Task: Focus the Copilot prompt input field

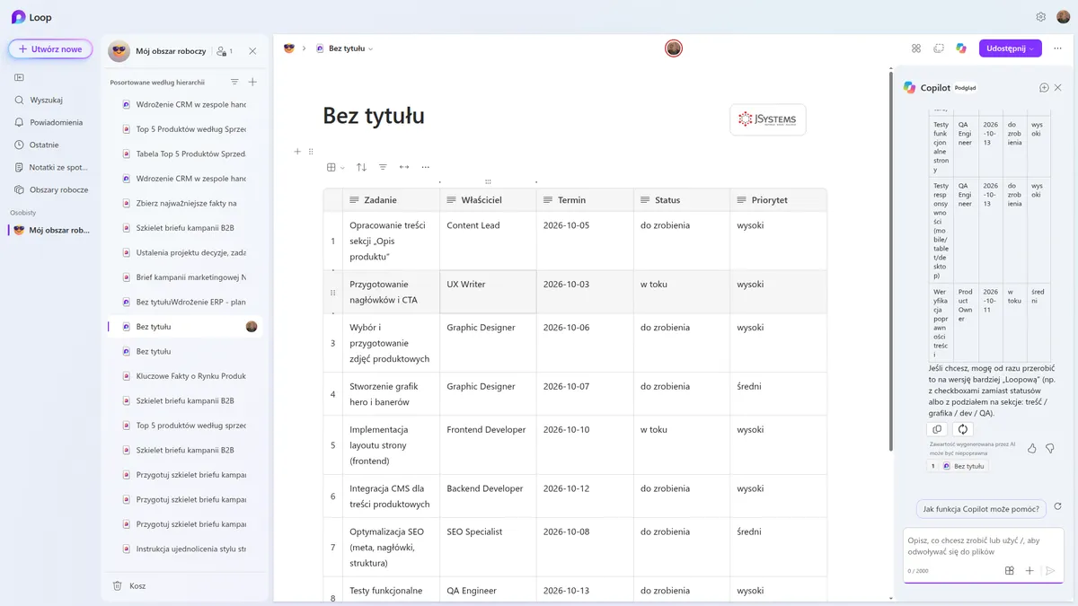Action: tap(984, 546)
